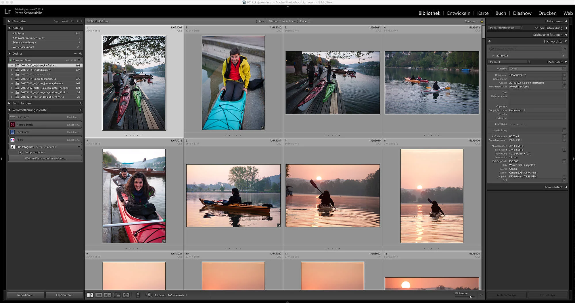The width and height of the screenshot is (575, 303).
Task: Click the Metadaten syn. button
Action: tap(506, 295)
